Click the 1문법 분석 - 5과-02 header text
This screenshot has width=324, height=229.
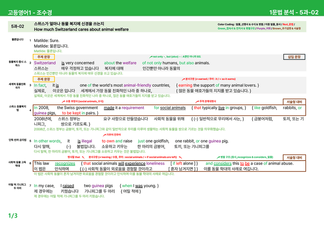click(294, 12)
